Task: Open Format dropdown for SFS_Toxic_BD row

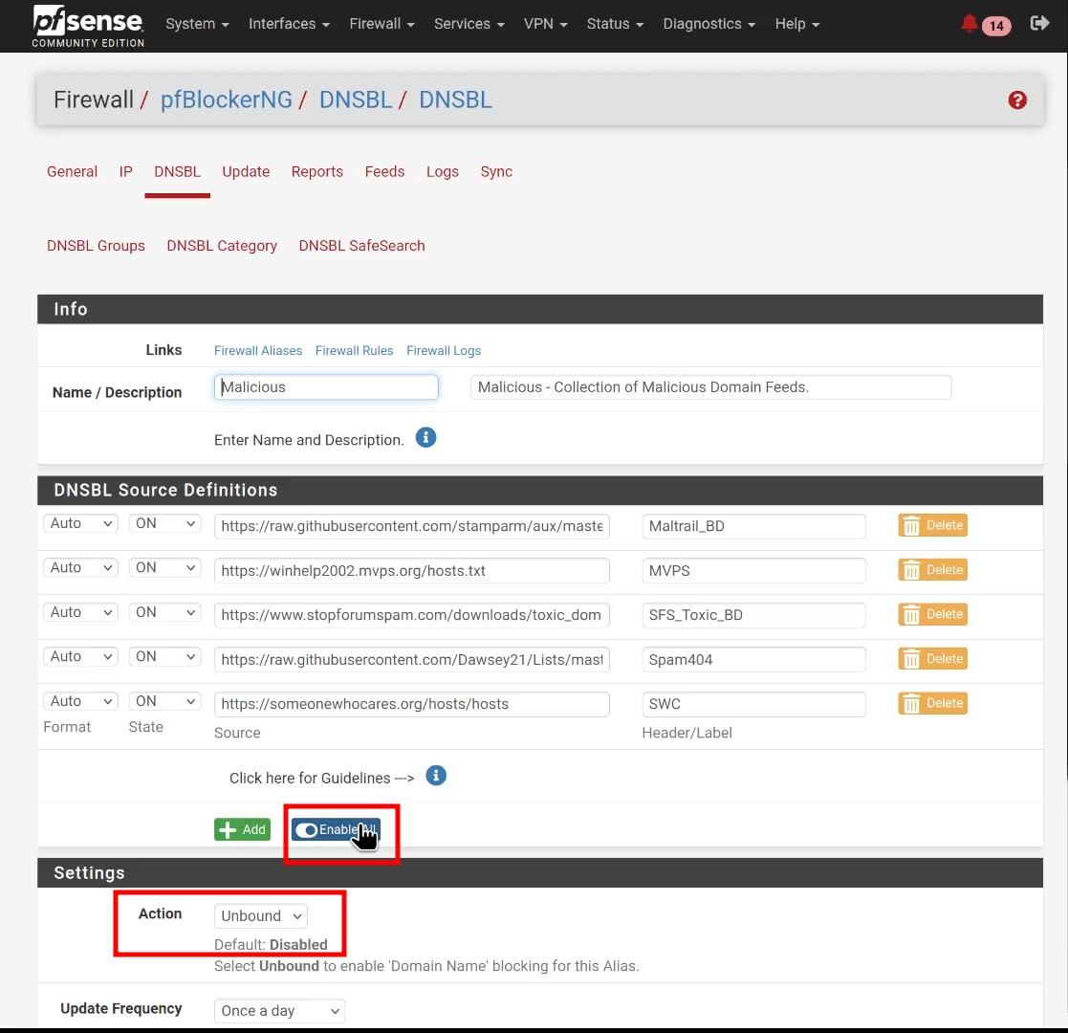Action: pos(80,612)
